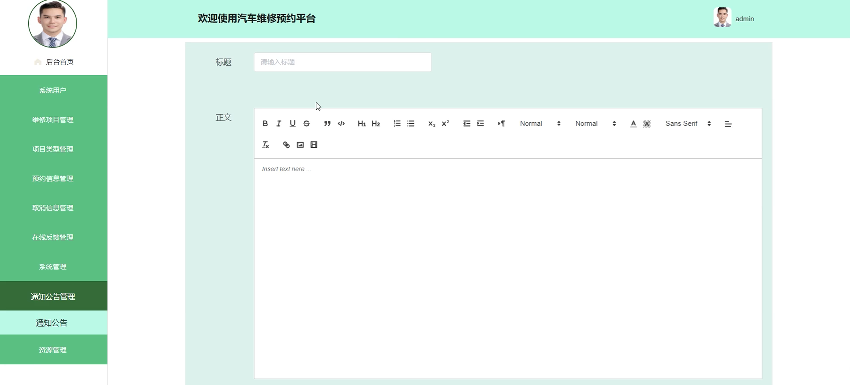Open 预约信息管理 menu in sidebar
The width and height of the screenshot is (850, 385).
[53, 178]
